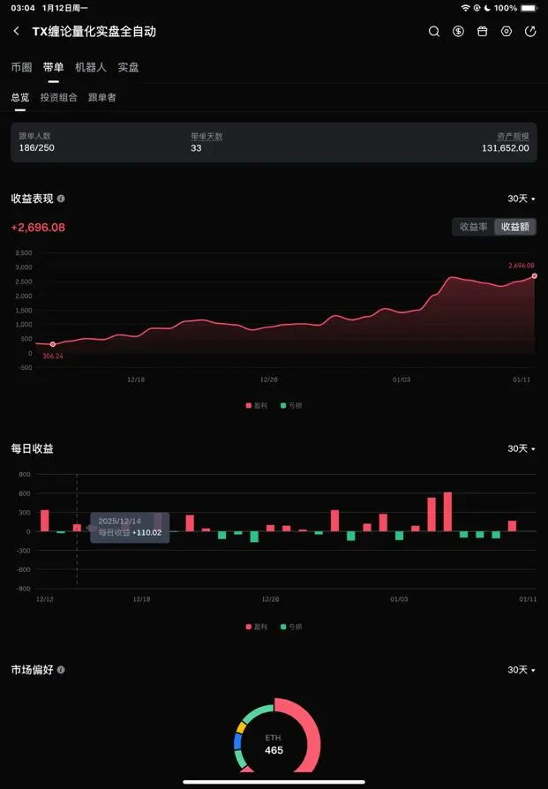548x789 pixels.
Task: Tap the ETH 465 donut center label
Action: 274,744
